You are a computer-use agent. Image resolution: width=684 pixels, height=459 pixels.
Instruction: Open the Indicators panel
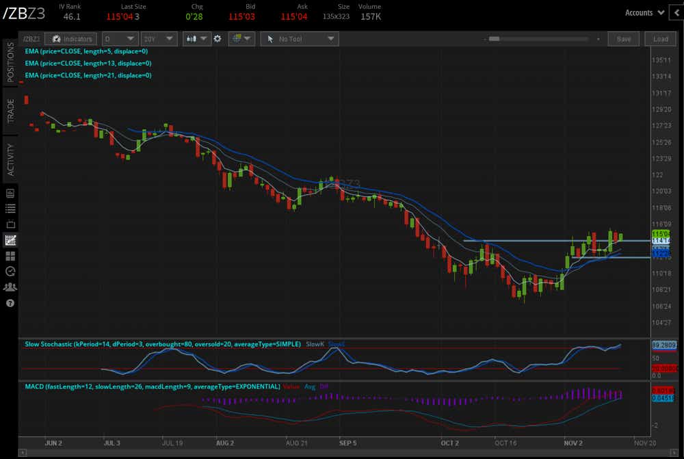pyautogui.click(x=71, y=39)
